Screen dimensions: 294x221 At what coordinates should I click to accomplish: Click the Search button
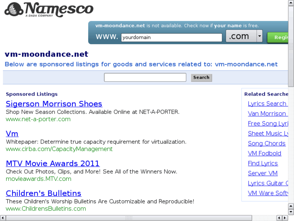pyautogui.click(x=201, y=77)
